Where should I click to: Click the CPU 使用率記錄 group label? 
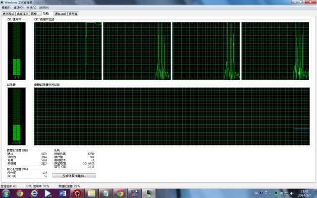[x=44, y=19]
